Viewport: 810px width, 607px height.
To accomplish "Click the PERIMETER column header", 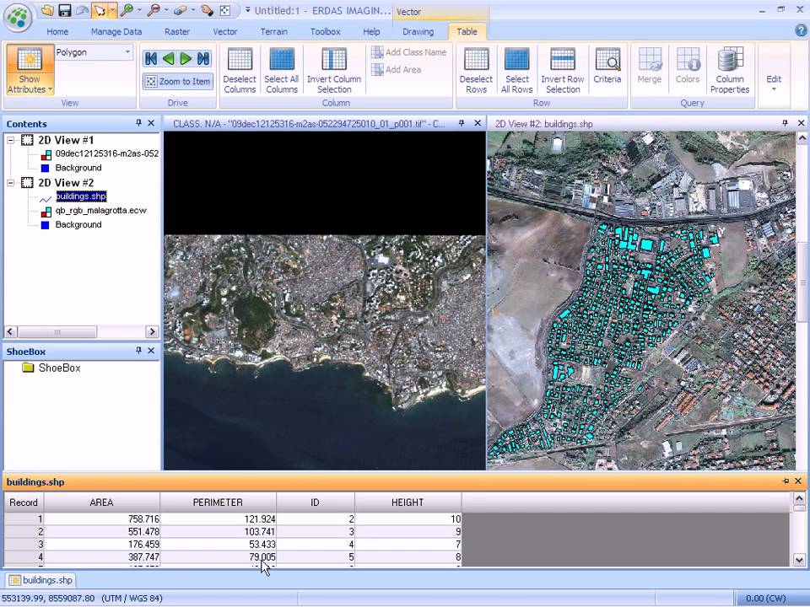I will [x=218, y=502].
